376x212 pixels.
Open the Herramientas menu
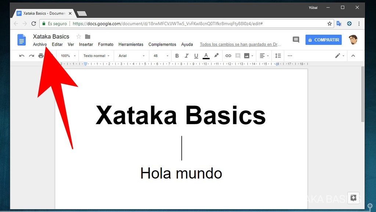131,45
